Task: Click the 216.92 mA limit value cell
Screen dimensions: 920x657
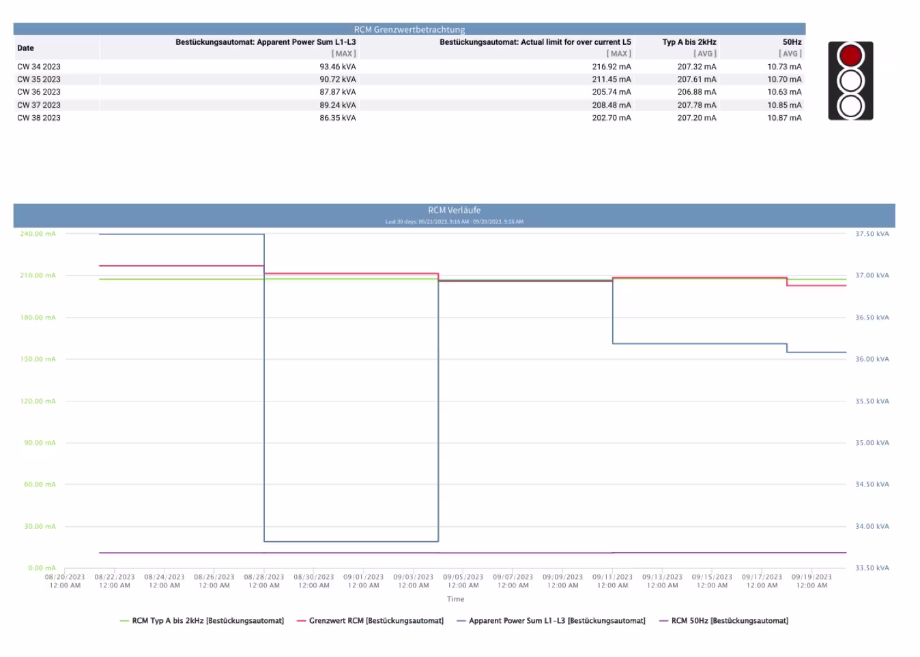Action: 611,67
